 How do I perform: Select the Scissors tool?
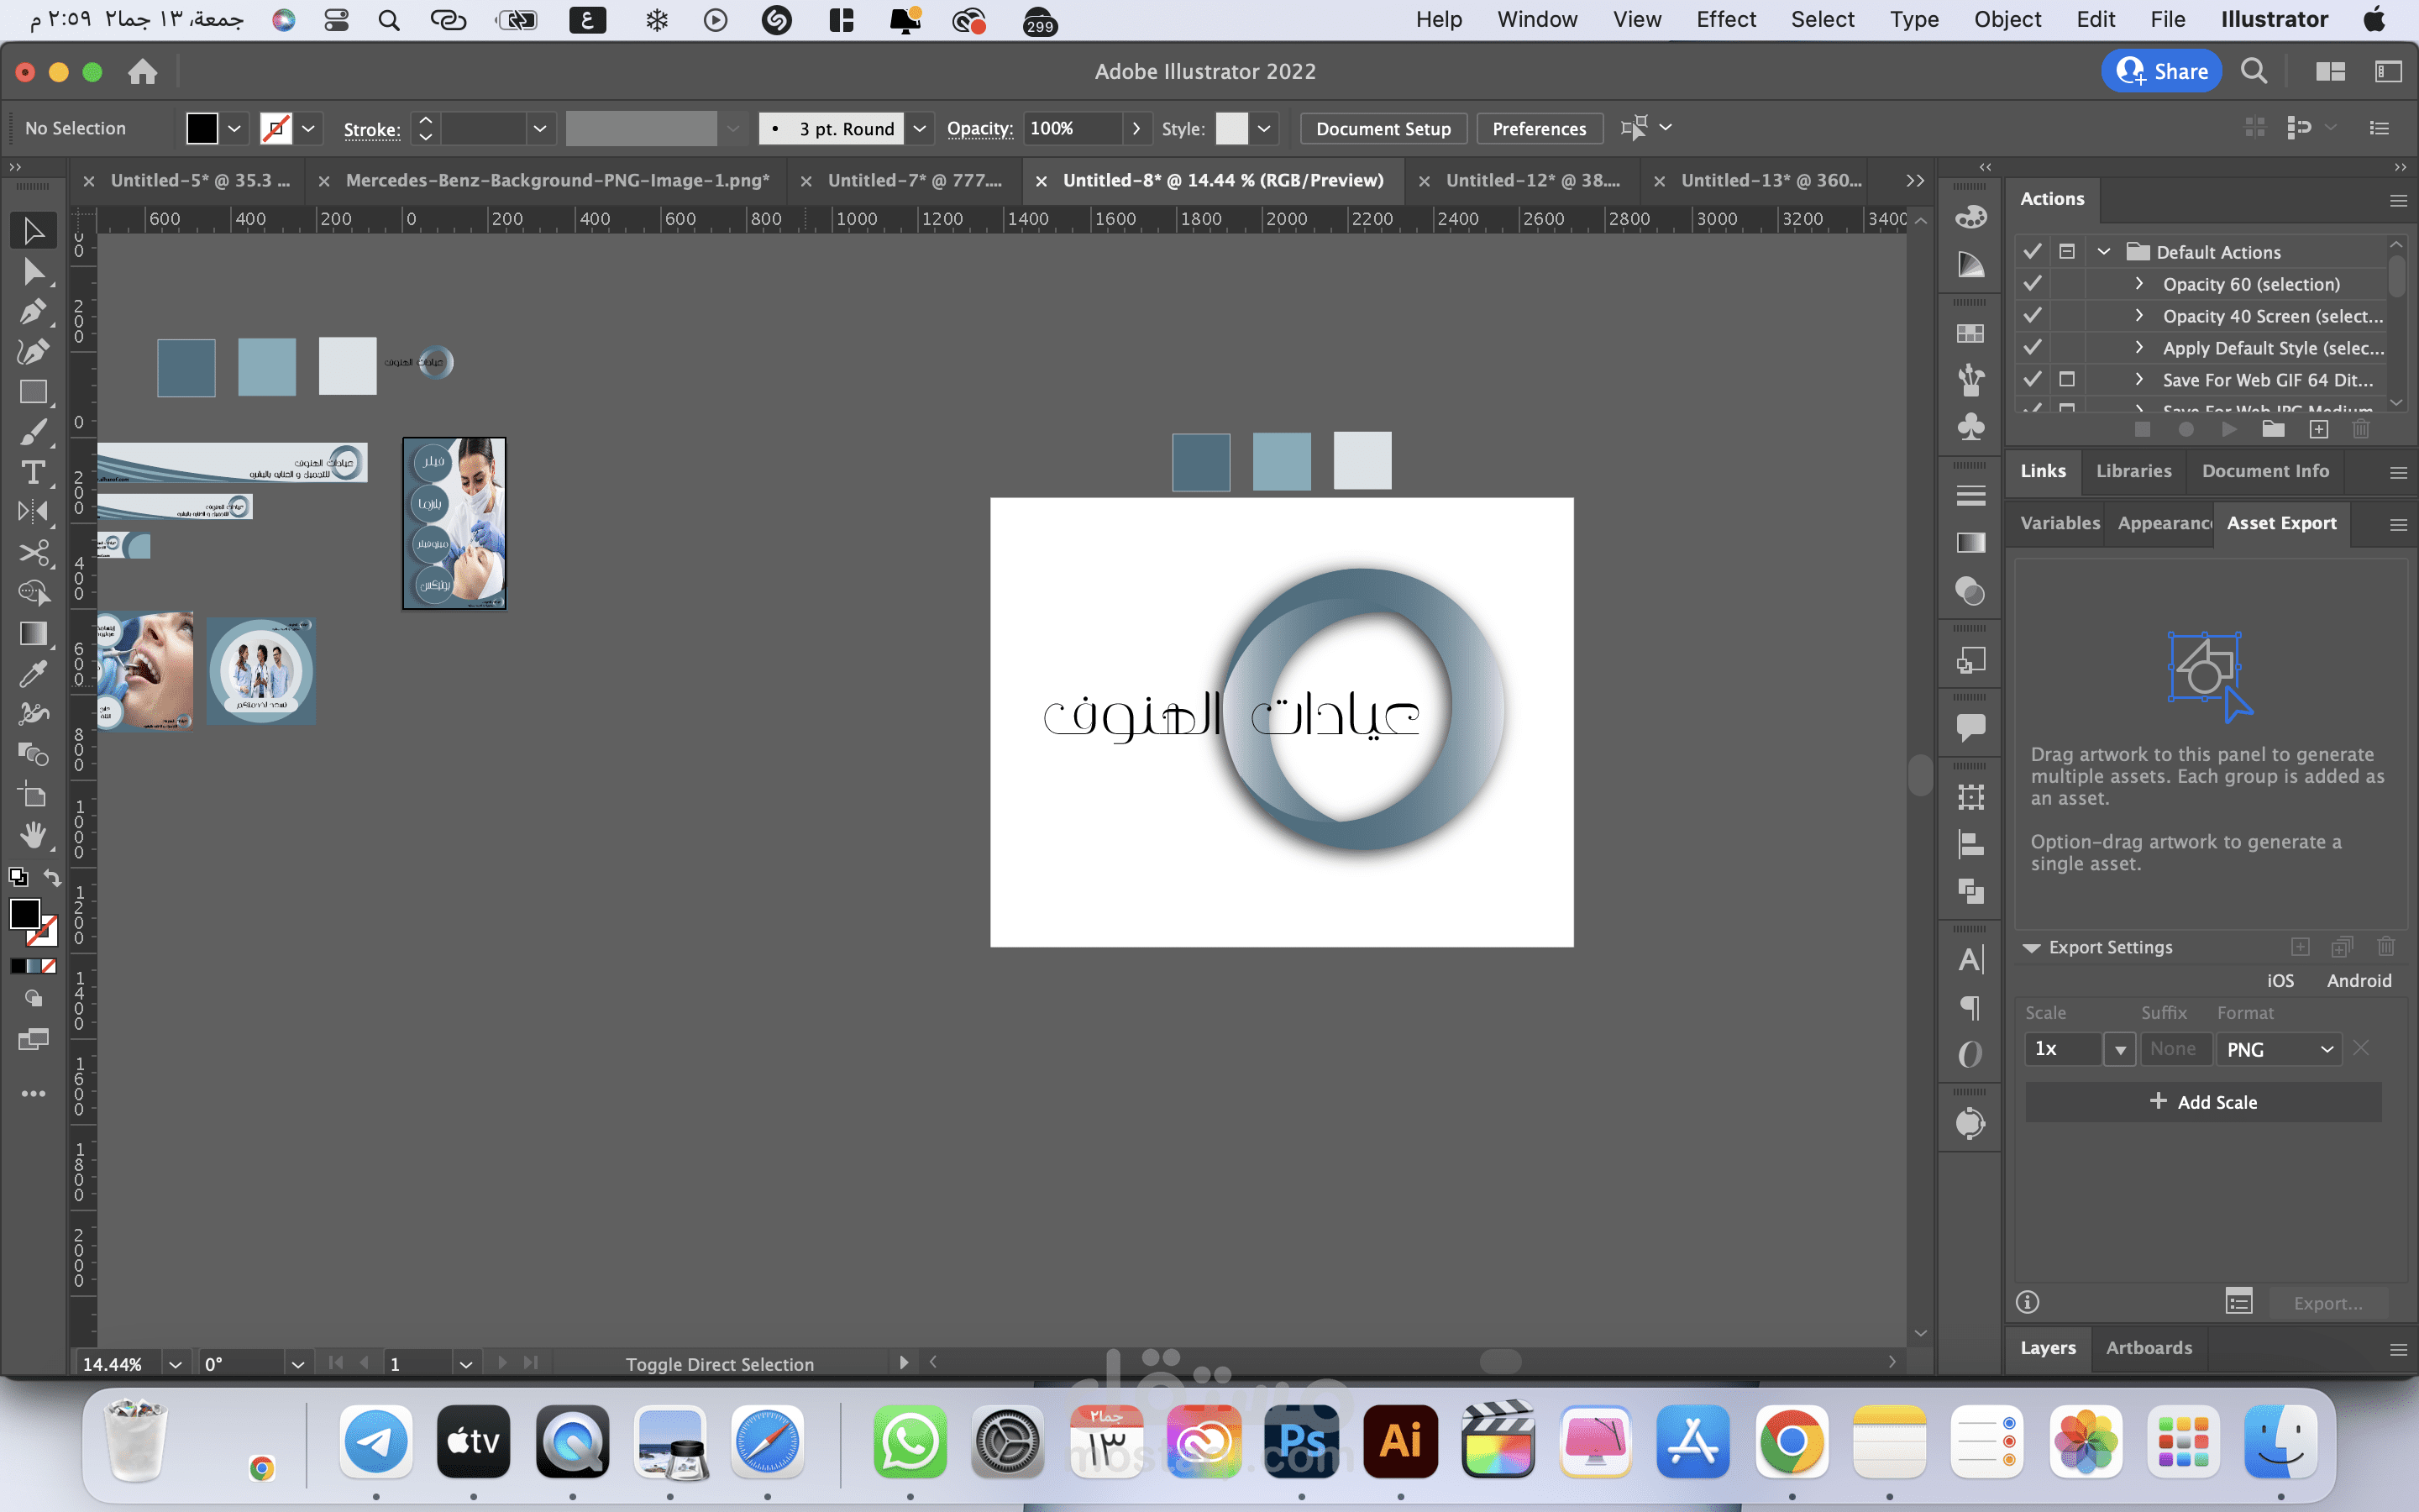[32, 553]
